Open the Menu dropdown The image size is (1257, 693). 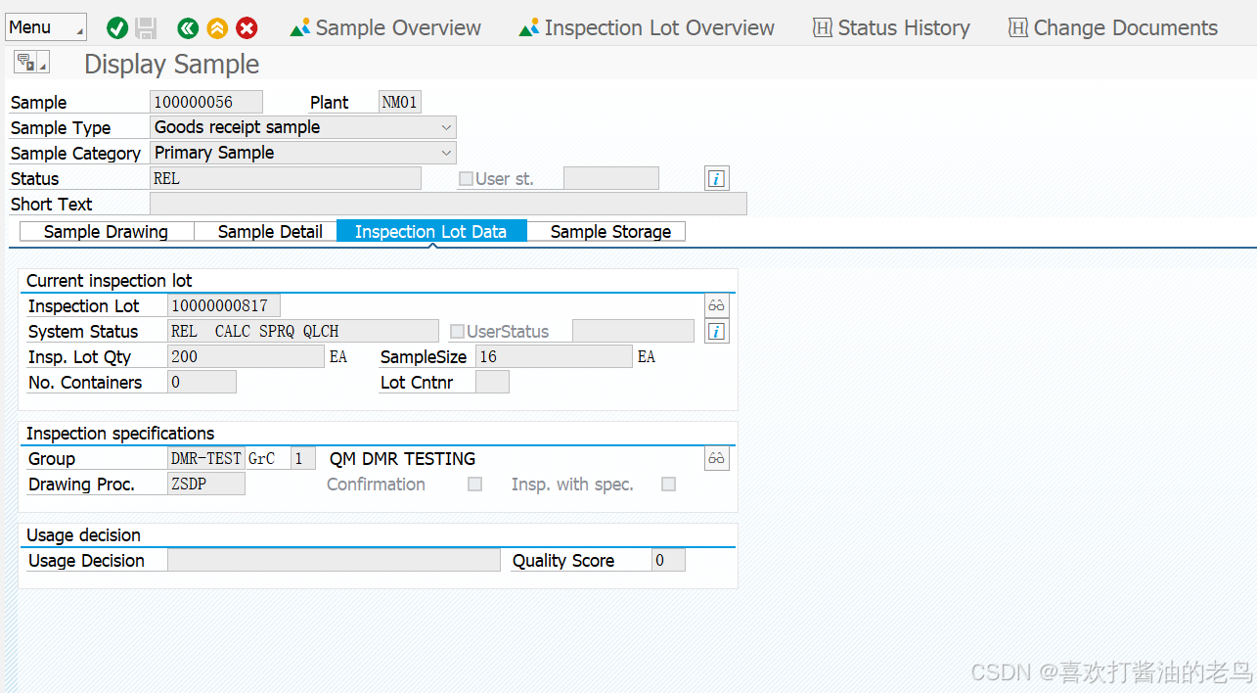(46, 27)
